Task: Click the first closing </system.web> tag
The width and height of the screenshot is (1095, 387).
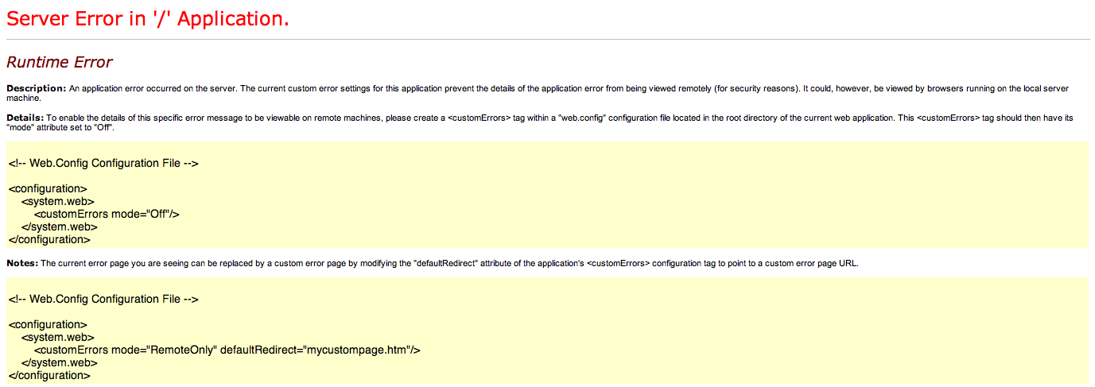Action: [x=60, y=226]
